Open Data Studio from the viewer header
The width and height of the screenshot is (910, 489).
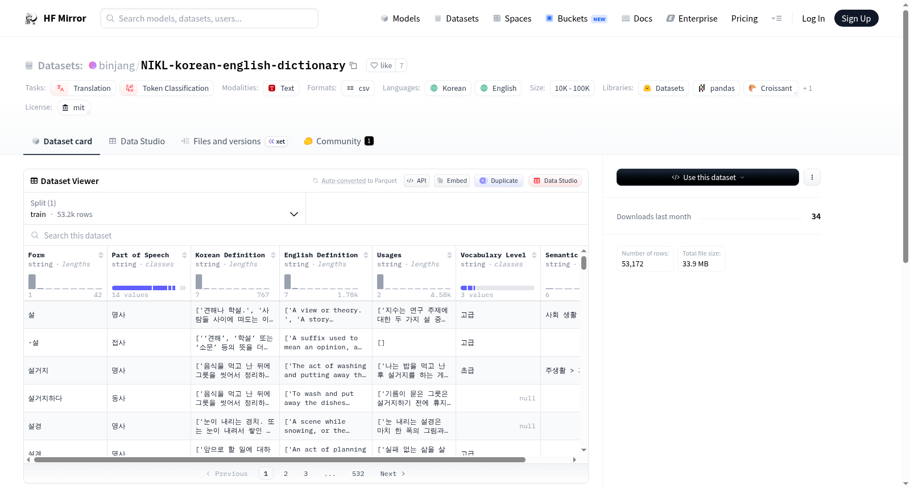coord(555,181)
